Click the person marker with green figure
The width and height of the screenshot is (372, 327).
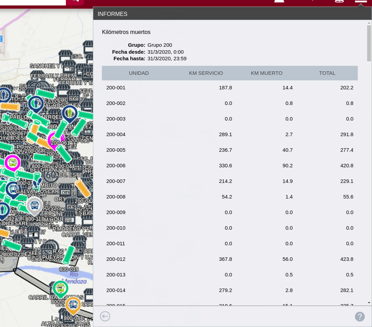coord(70,113)
